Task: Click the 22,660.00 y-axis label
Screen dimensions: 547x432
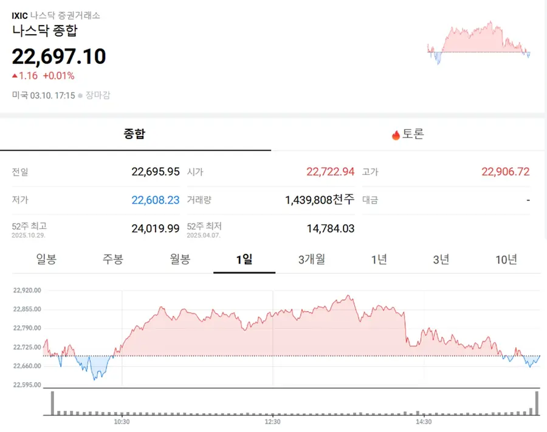Action: tap(27, 366)
